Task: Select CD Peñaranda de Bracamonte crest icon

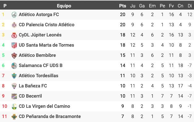Action: (x=14, y=117)
